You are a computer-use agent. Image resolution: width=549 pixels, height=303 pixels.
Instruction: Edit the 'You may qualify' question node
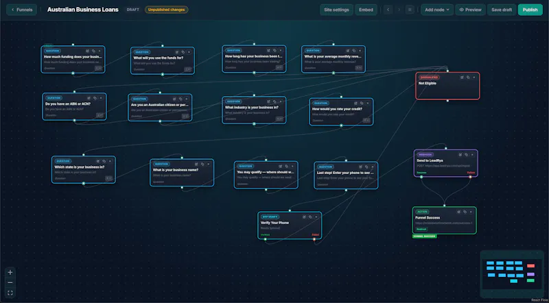tap(281, 166)
